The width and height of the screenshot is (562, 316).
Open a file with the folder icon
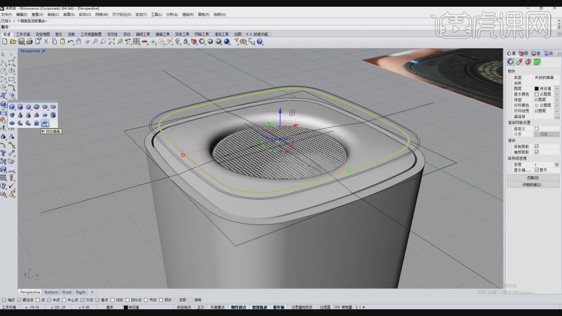coord(13,41)
